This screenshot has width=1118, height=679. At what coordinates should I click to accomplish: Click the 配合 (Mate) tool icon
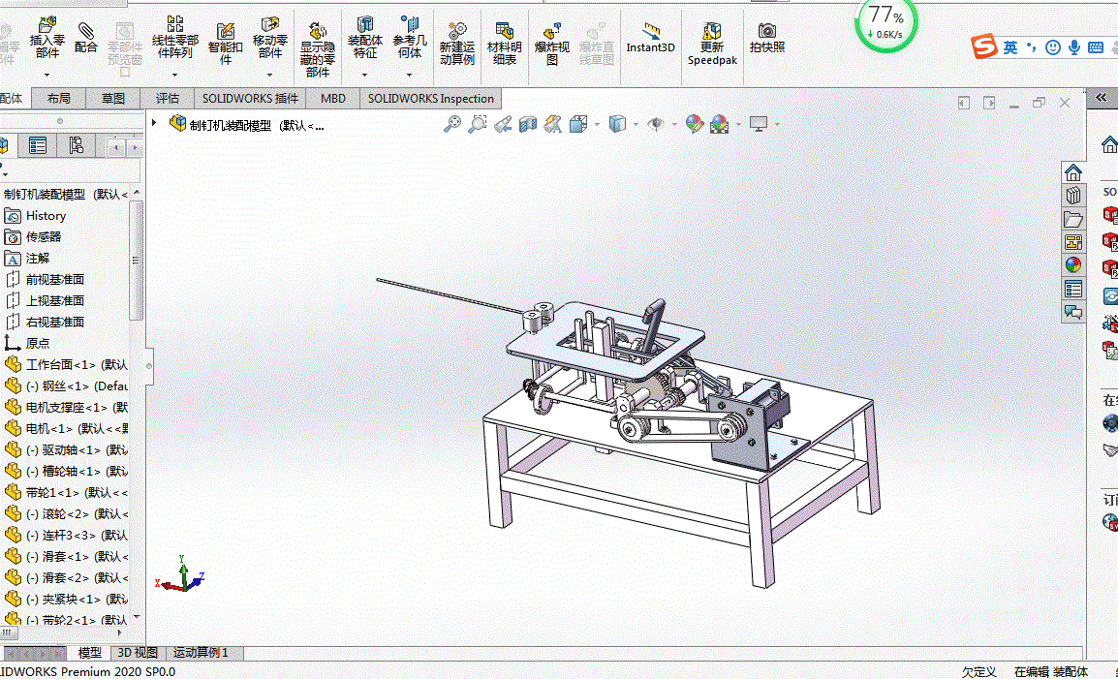point(85,31)
